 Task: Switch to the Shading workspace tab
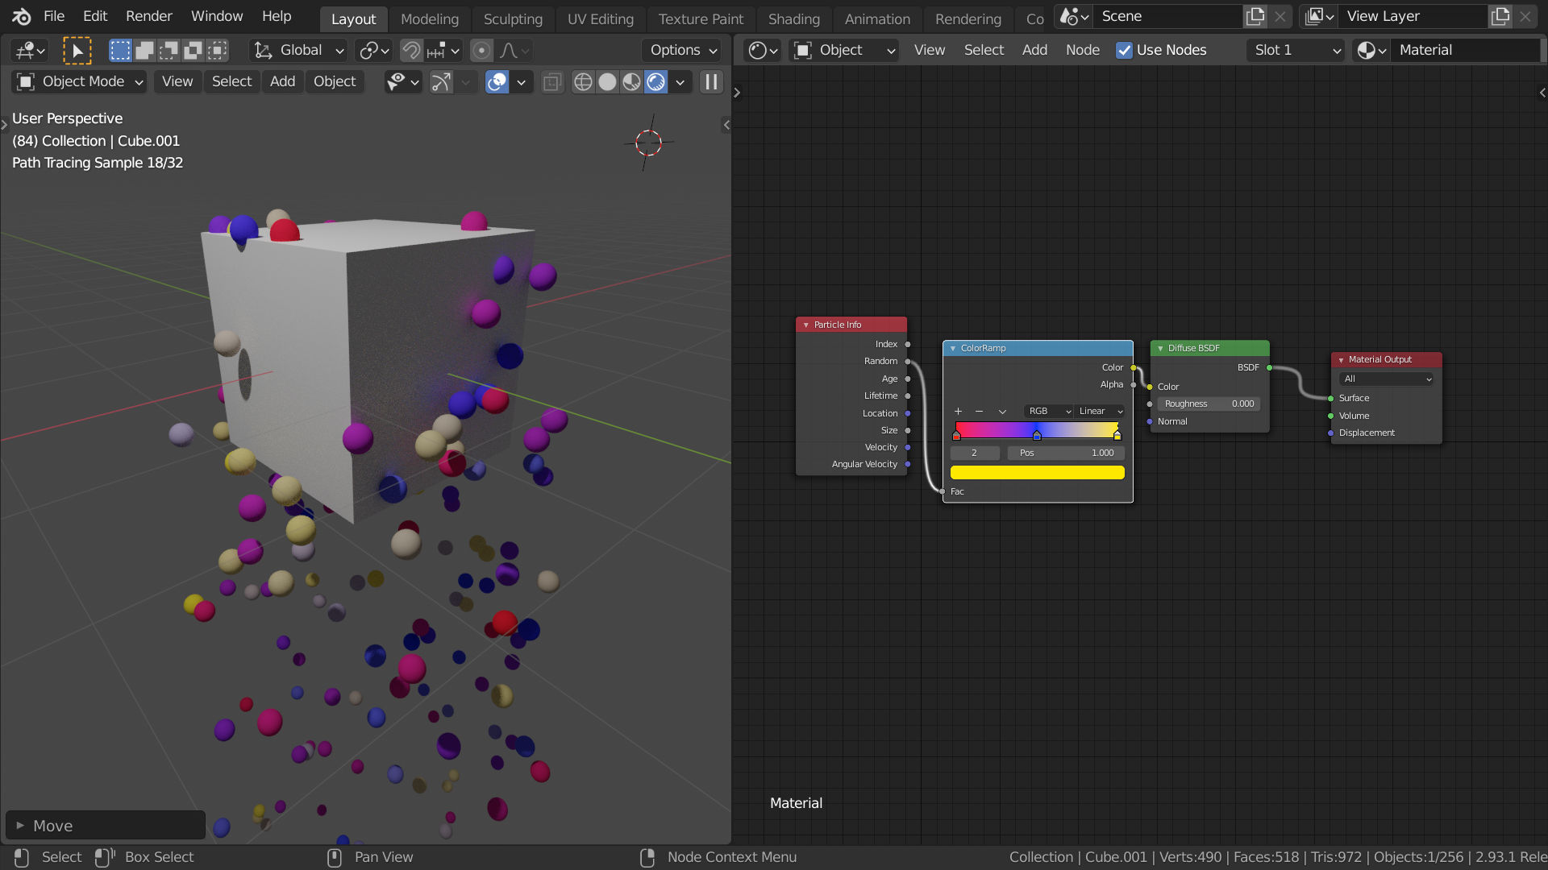tap(793, 19)
